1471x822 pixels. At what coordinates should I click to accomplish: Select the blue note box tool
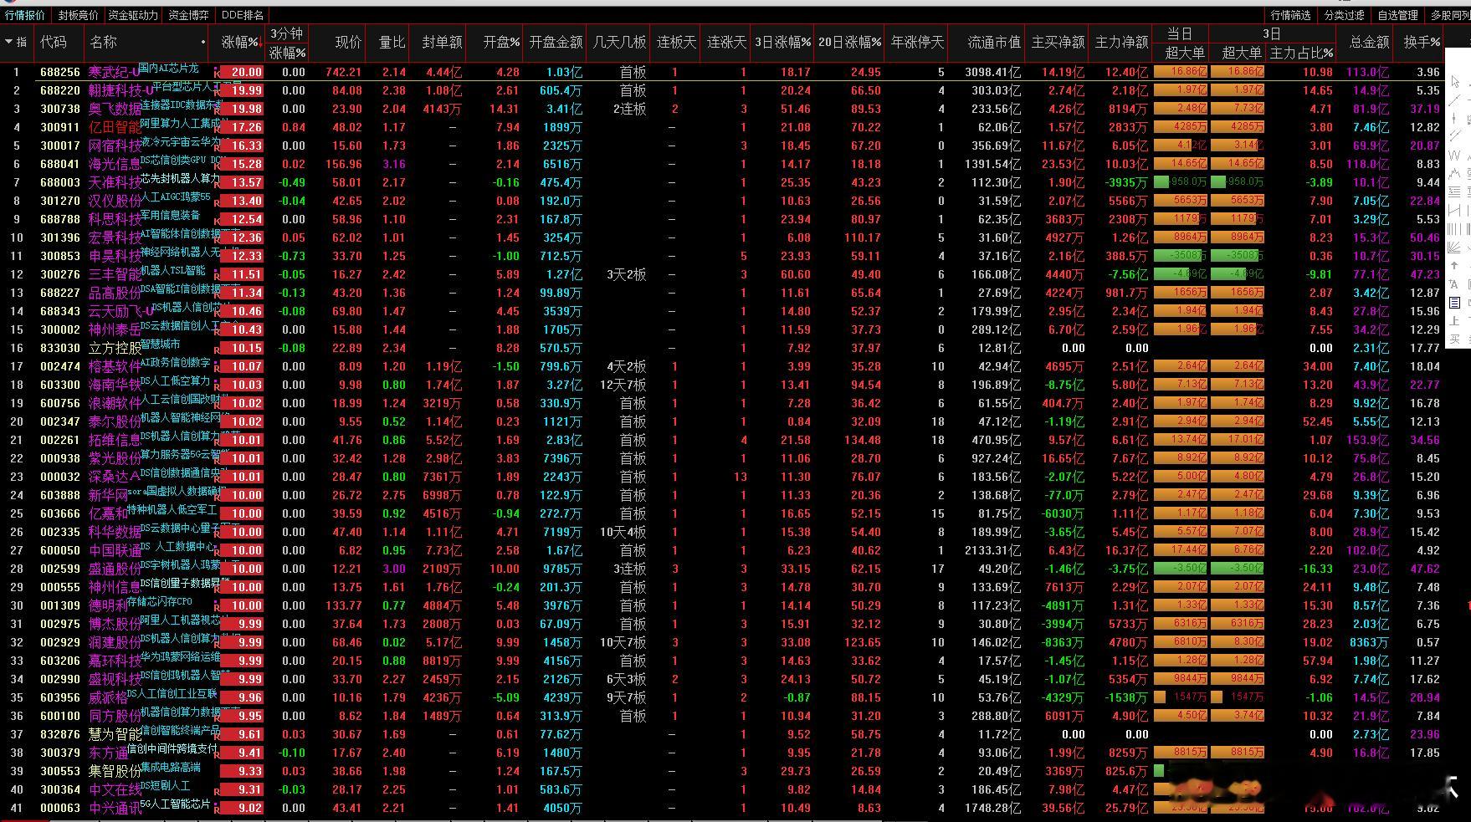(1456, 303)
